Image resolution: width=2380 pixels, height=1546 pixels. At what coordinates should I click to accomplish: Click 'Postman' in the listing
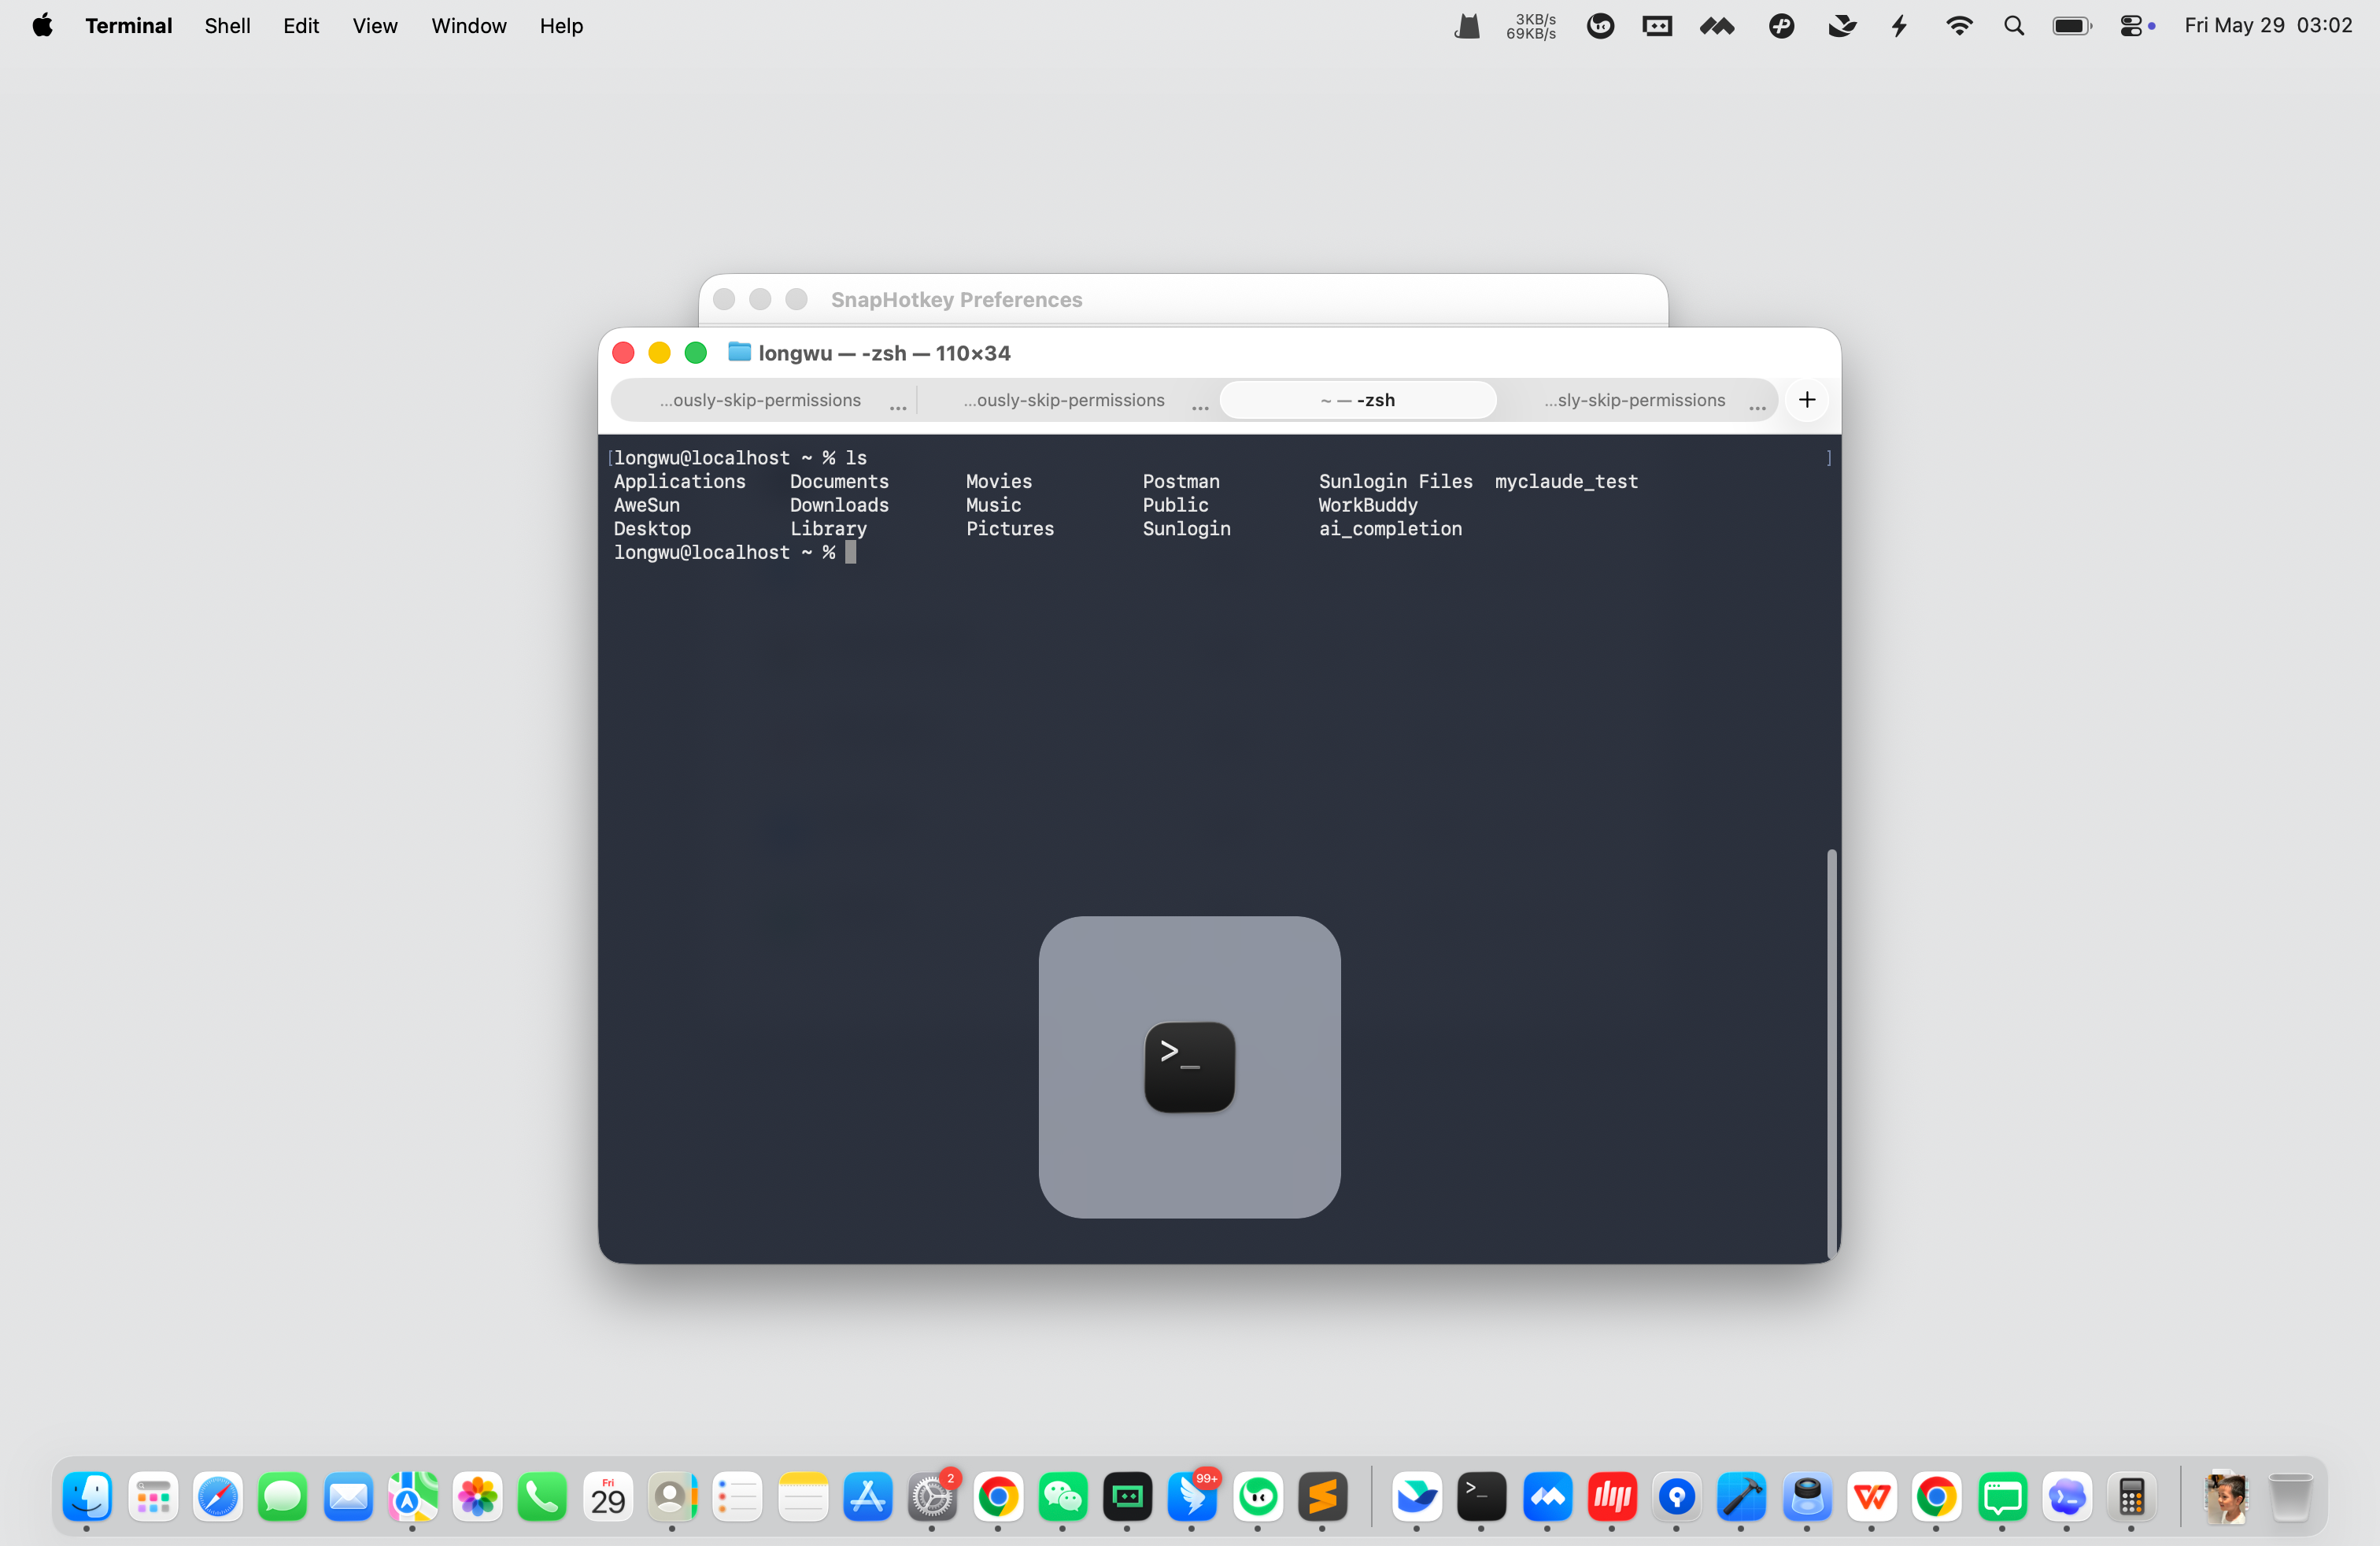(1181, 482)
